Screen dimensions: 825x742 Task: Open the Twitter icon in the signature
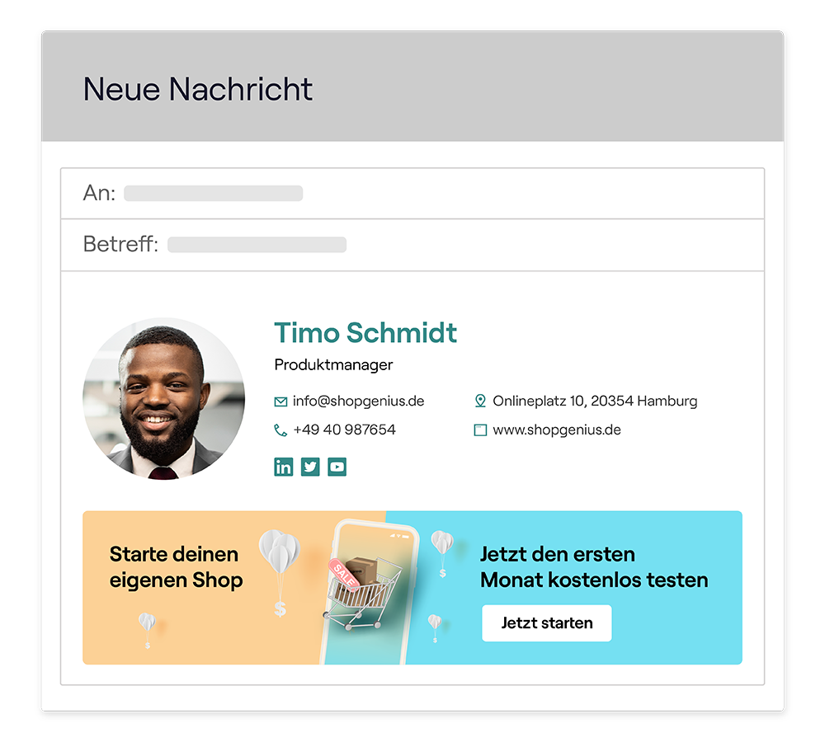(x=310, y=467)
